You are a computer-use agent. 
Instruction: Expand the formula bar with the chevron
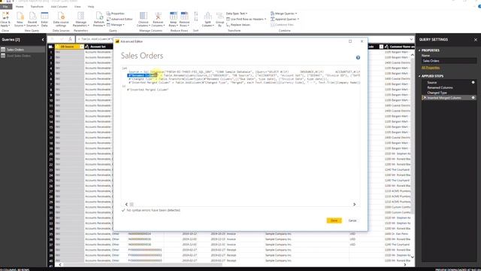(411, 39)
